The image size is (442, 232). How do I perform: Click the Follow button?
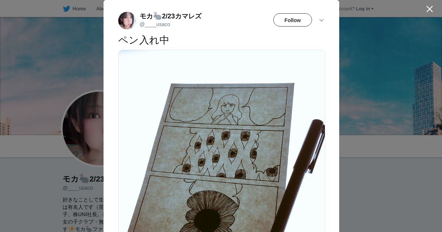coord(292,20)
